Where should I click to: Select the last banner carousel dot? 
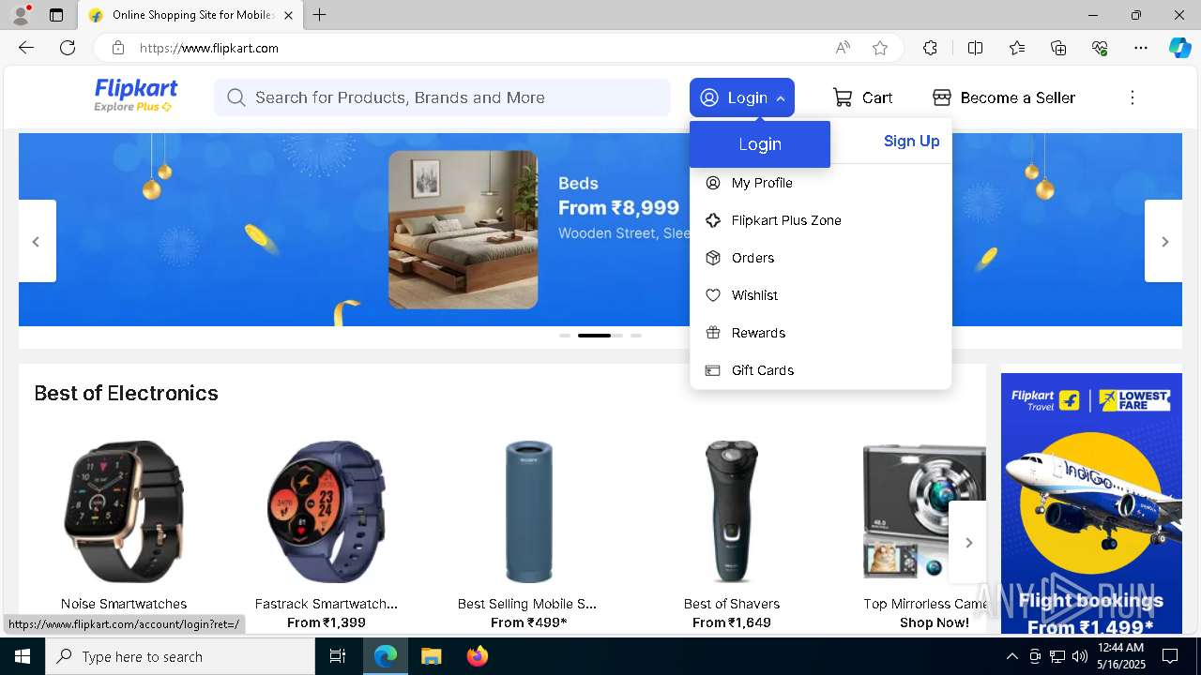(636, 335)
